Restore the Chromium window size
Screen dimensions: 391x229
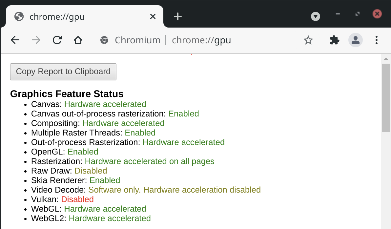pyautogui.click(x=358, y=14)
